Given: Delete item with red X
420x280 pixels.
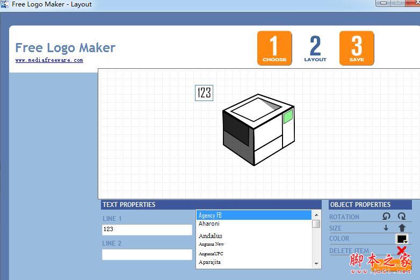Looking at the screenshot, I should tap(401, 250).
